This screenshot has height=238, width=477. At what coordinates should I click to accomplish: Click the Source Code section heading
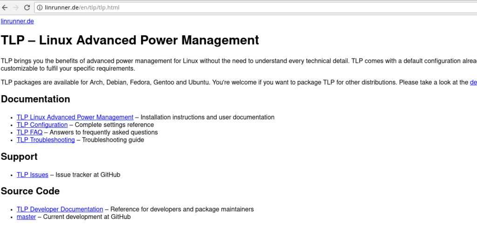[30, 191]
